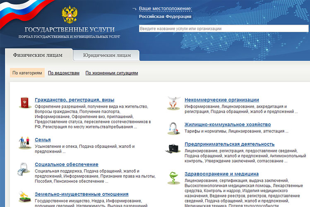
Task: Open Жилищно-коммунальное хозяйство category
Action: pos(228,125)
